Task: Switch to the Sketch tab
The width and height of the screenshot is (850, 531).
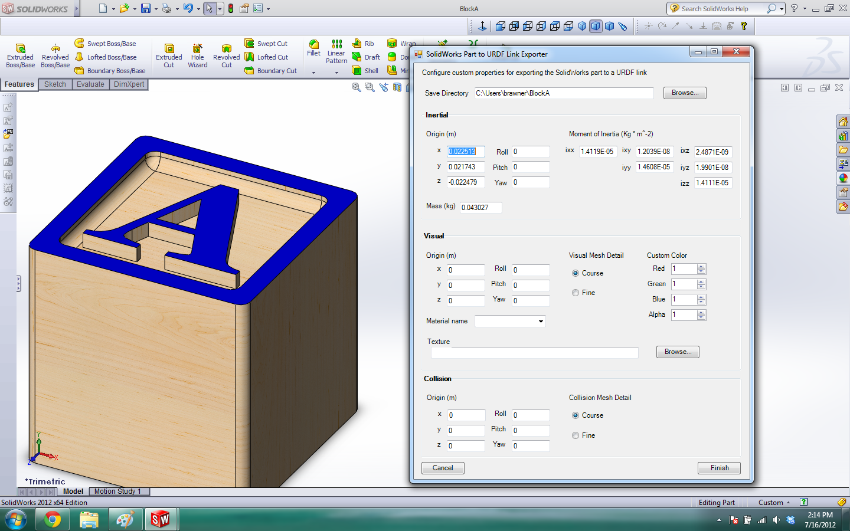Action: (55, 84)
